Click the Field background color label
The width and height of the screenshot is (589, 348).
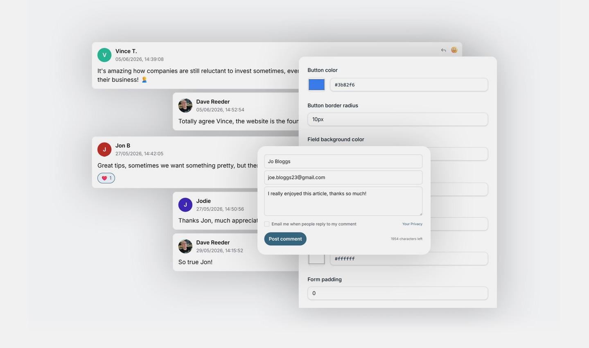pos(336,139)
